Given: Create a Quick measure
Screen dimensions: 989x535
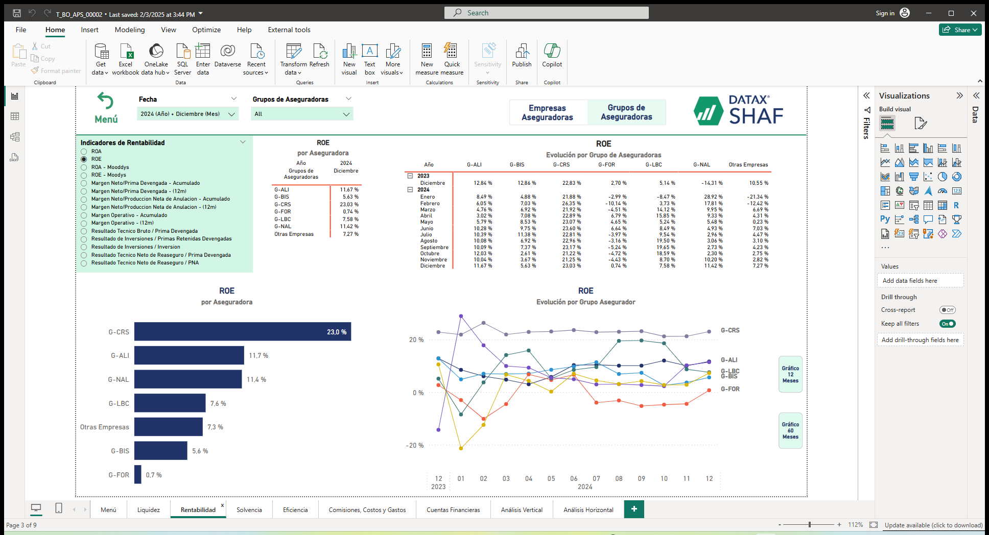Looking at the screenshot, I should (x=452, y=57).
